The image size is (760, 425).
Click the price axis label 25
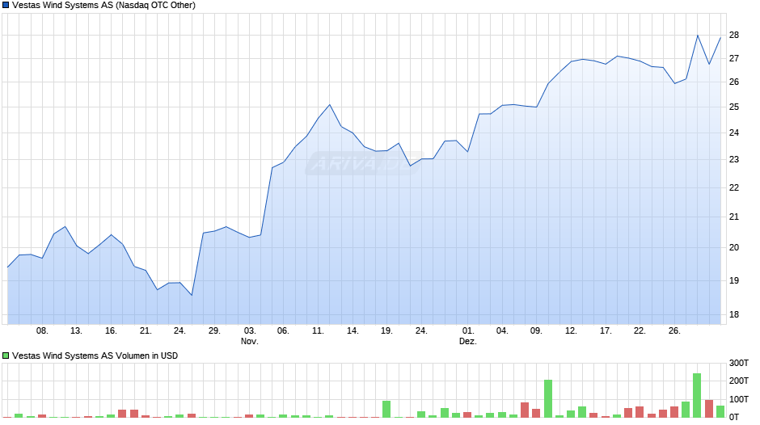pyautogui.click(x=734, y=107)
